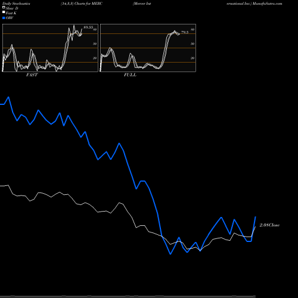Click the Fast K legend label text
298x298 pixels.
pos(11,13)
